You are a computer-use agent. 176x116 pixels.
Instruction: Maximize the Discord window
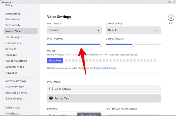(169, 2)
